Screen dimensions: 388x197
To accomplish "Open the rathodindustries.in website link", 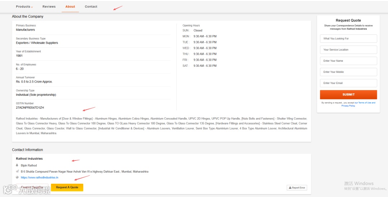I will click(40, 178).
